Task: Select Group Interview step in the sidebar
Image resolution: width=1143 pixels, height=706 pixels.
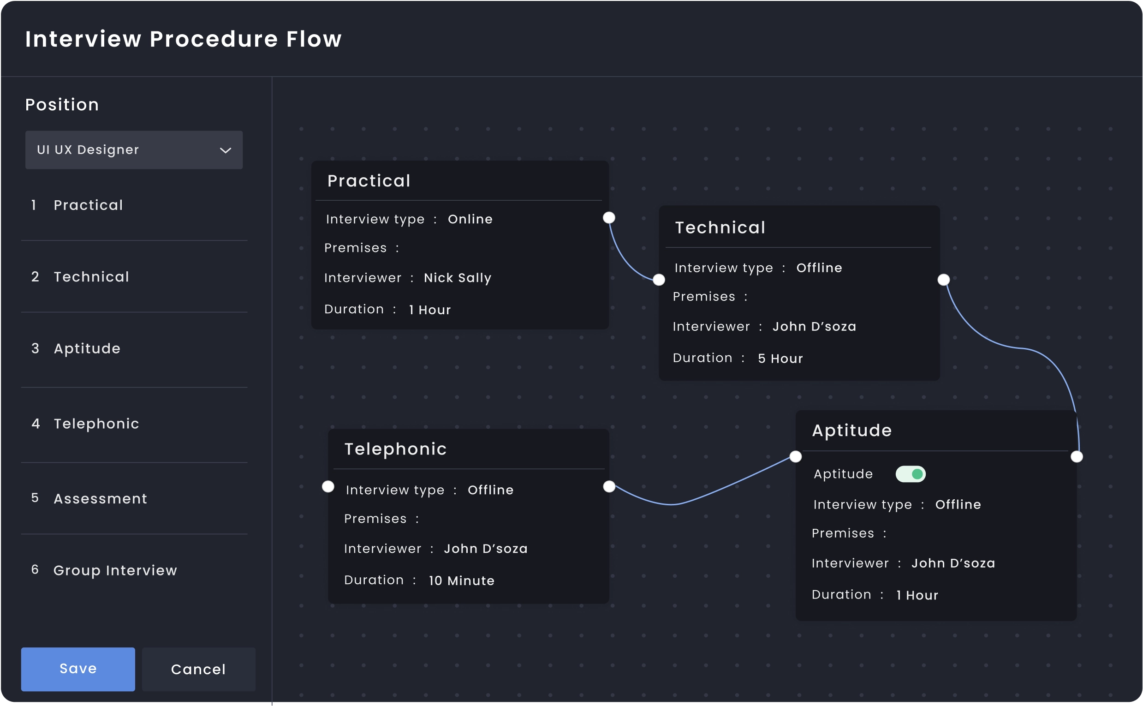Action: [x=115, y=571]
